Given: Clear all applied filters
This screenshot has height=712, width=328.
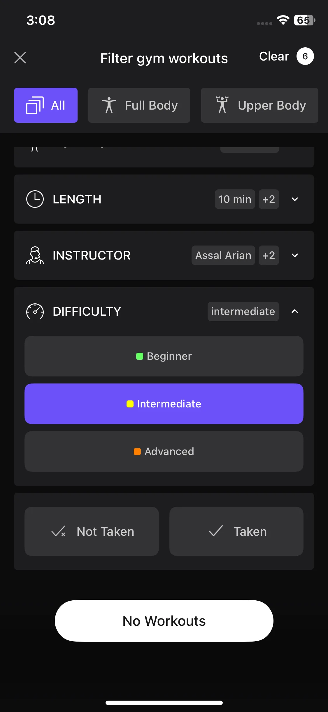Looking at the screenshot, I should click(274, 56).
